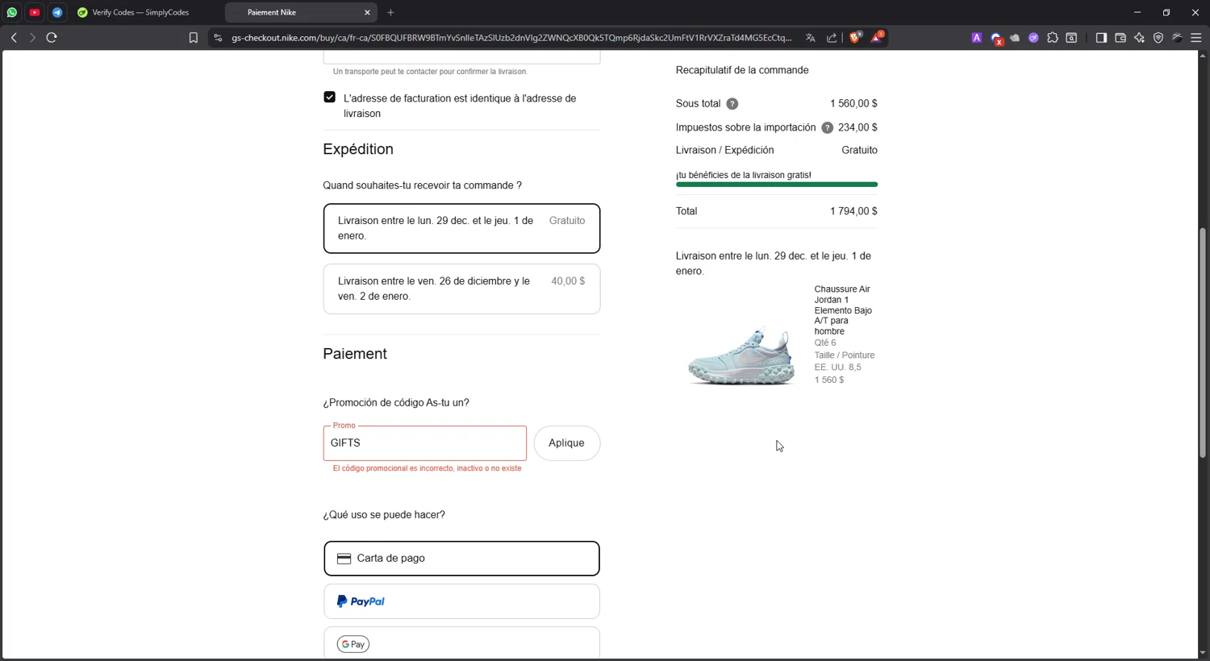The image size is (1210, 661).
Task: Open Leo AI sparkle icon
Action: [1139, 38]
